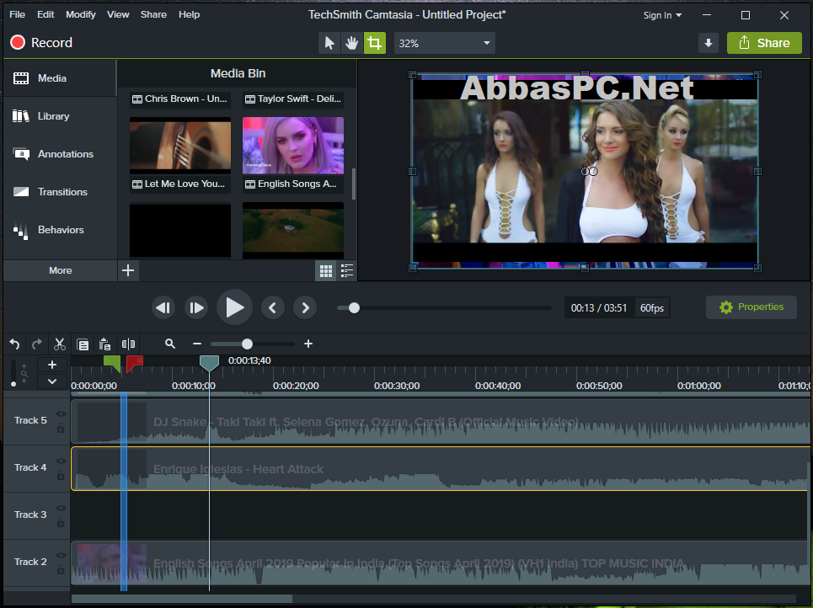
Task: Click the Split clip icon
Action: click(128, 344)
